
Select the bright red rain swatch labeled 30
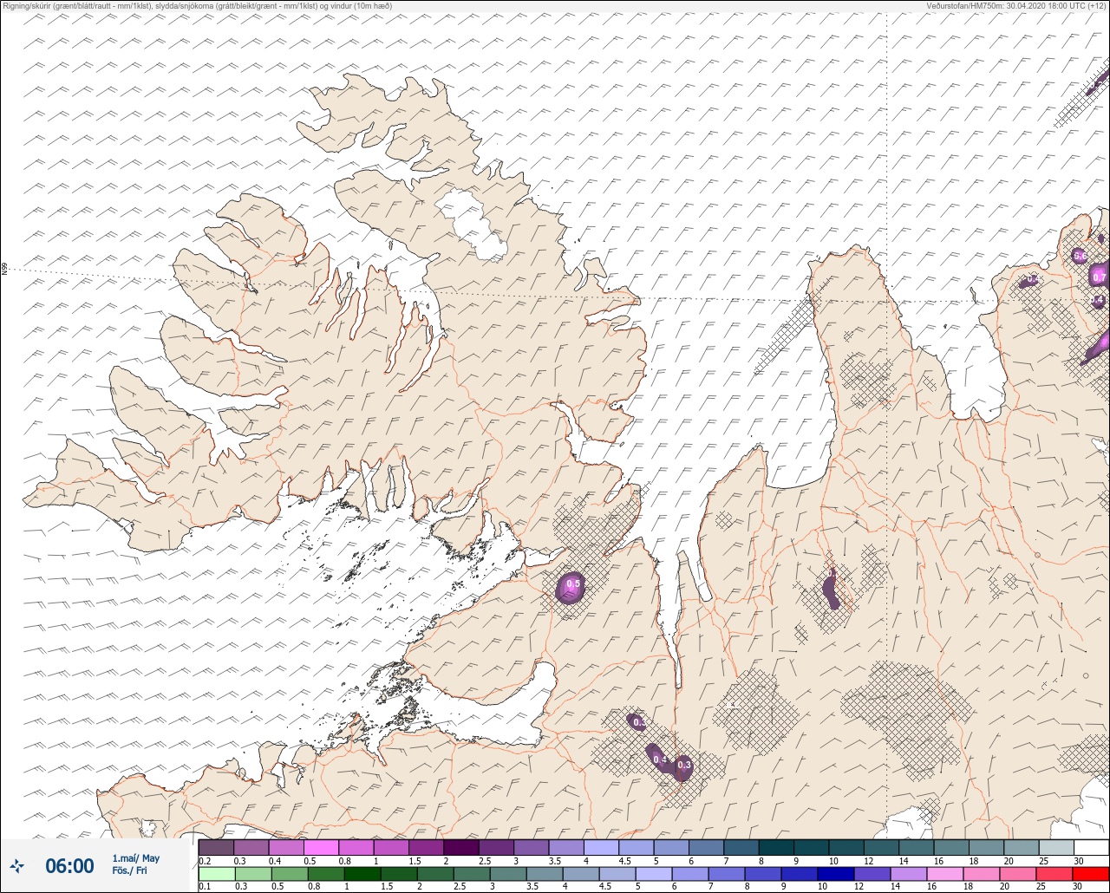pyautogui.click(x=1090, y=873)
